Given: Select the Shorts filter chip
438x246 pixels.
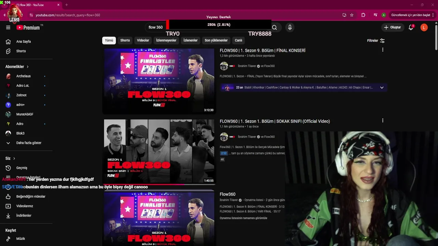Looking at the screenshot, I should [x=125, y=40].
